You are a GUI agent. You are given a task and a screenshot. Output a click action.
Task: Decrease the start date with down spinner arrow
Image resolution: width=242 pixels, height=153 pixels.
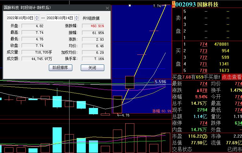pos(37,19)
